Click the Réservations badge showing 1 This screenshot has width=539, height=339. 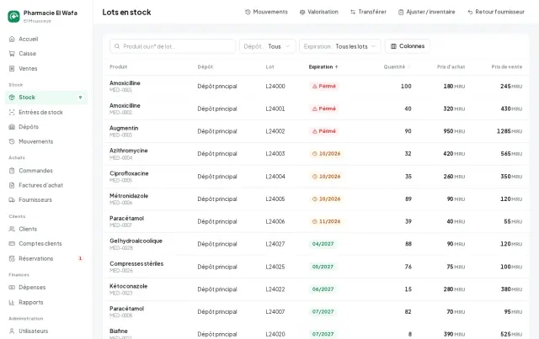(x=80, y=258)
